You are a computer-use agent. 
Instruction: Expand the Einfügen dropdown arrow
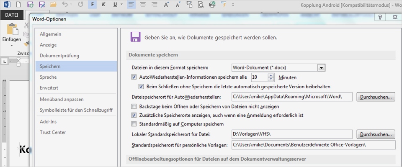12,46
